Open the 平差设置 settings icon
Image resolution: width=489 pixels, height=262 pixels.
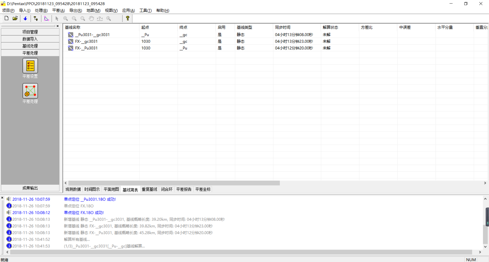(x=30, y=66)
